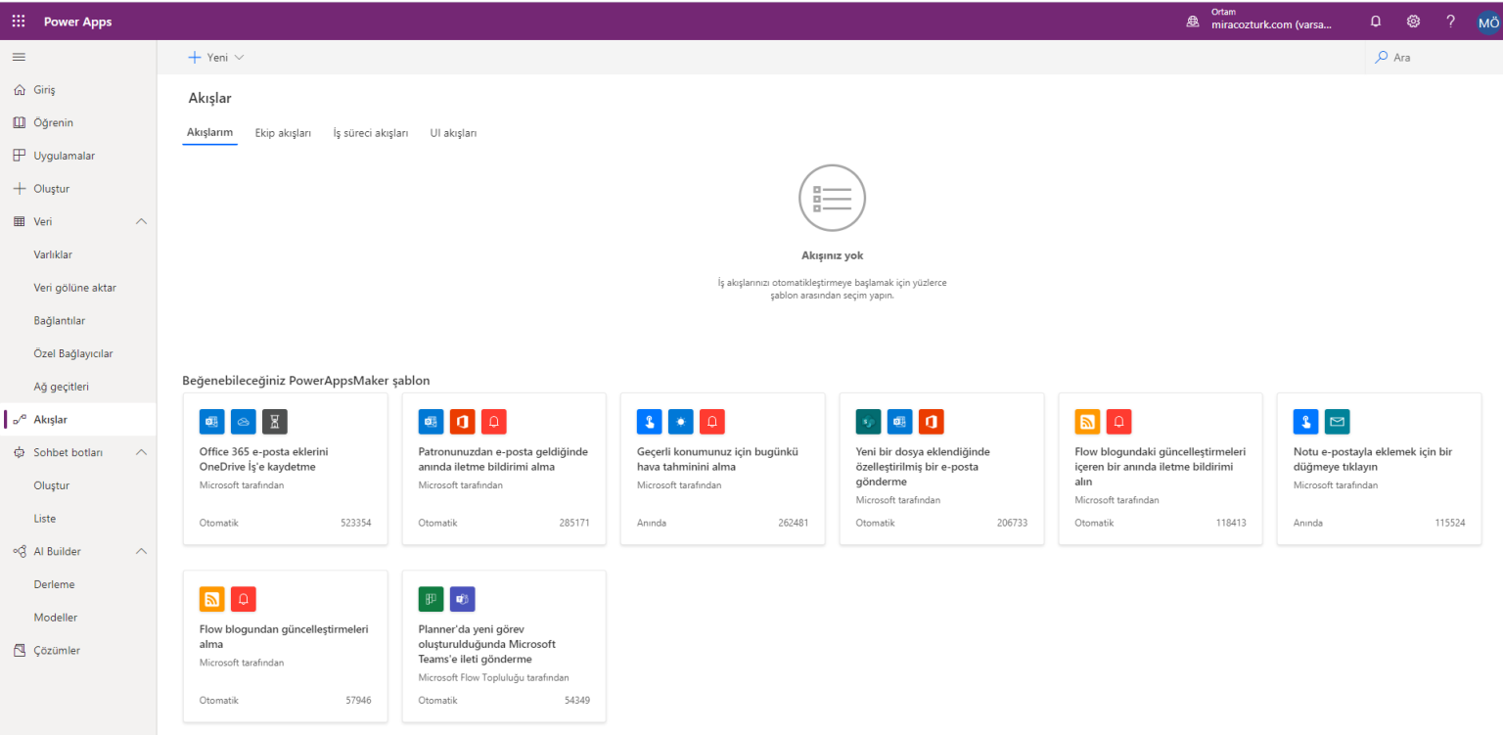Open Flow blogundaki güncelleştirmeleri içeren template
The width and height of the screenshot is (1503, 735).
[1161, 469]
